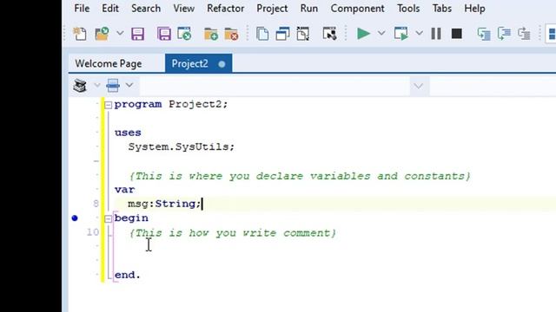The height and width of the screenshot is (312, 556).
Task: Click 'System.SysUtils;' code line
Action: [182, 146]
